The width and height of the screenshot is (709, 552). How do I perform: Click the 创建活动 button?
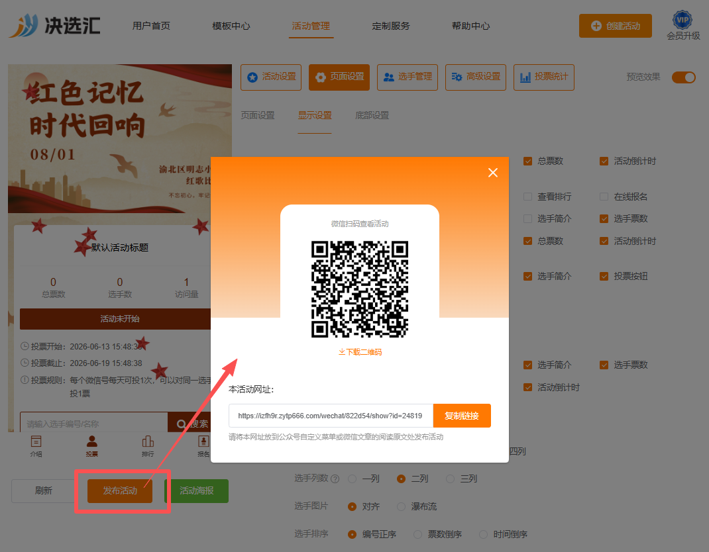(x=616, y=26)
